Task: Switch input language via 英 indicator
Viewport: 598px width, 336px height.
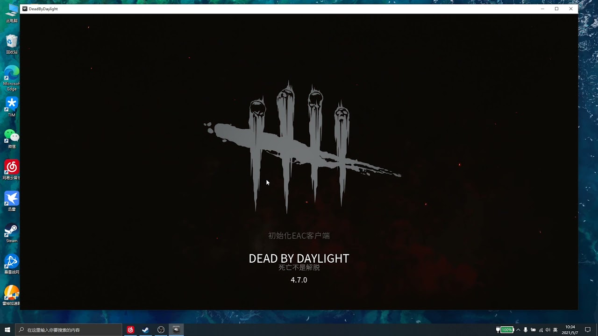Action: (555, 330)
